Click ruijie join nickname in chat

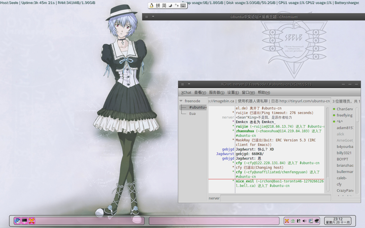(x=242, y=127)
